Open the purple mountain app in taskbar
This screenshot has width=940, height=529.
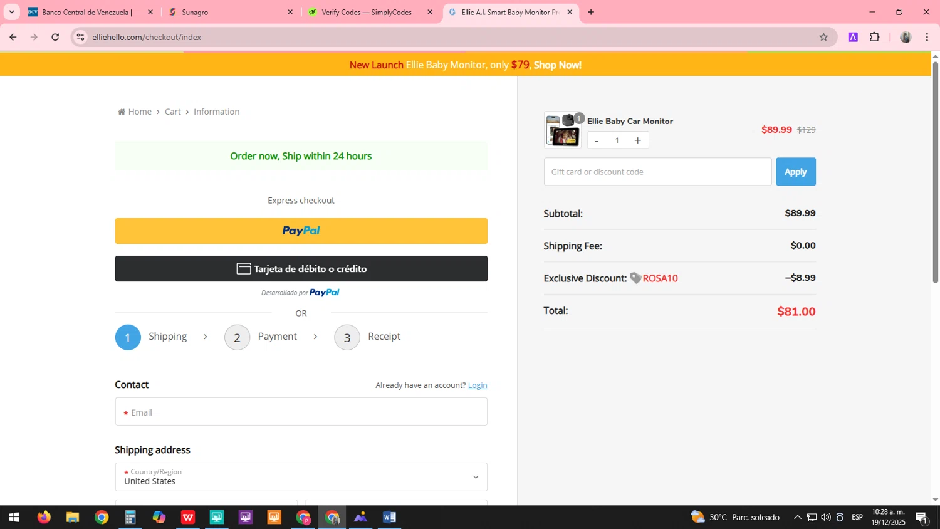coord(360,517)
